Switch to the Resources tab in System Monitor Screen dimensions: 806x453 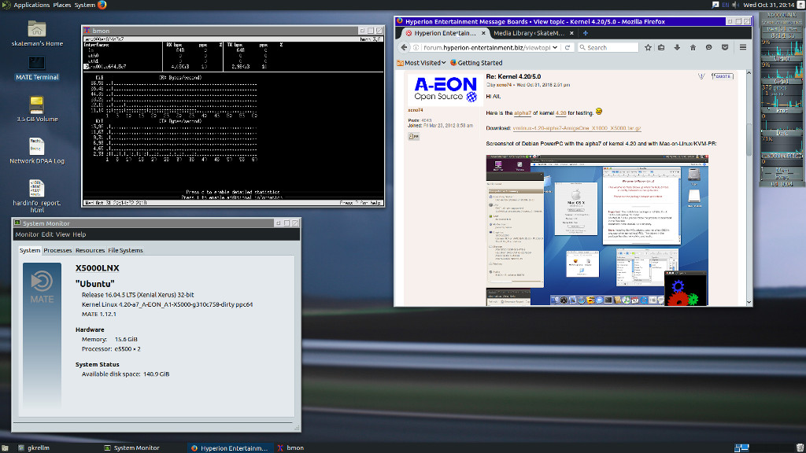click(x=90, y=250)
